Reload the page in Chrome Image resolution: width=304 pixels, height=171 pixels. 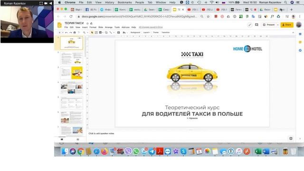point(71,17)
